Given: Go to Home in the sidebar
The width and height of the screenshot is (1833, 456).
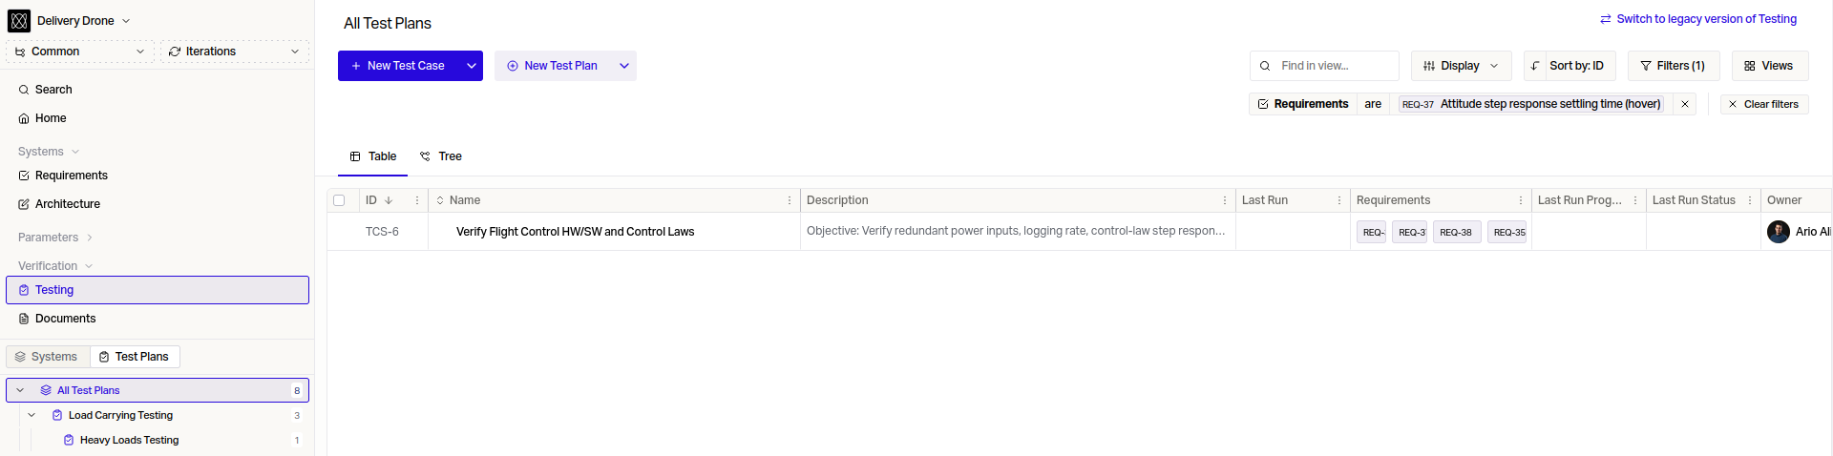Looking at the screenshot, I should (x=51, y=118).
